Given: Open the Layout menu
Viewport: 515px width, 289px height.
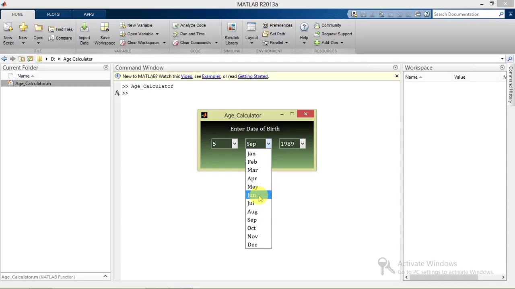Looking at the screenshot, I should pos(251,34).
